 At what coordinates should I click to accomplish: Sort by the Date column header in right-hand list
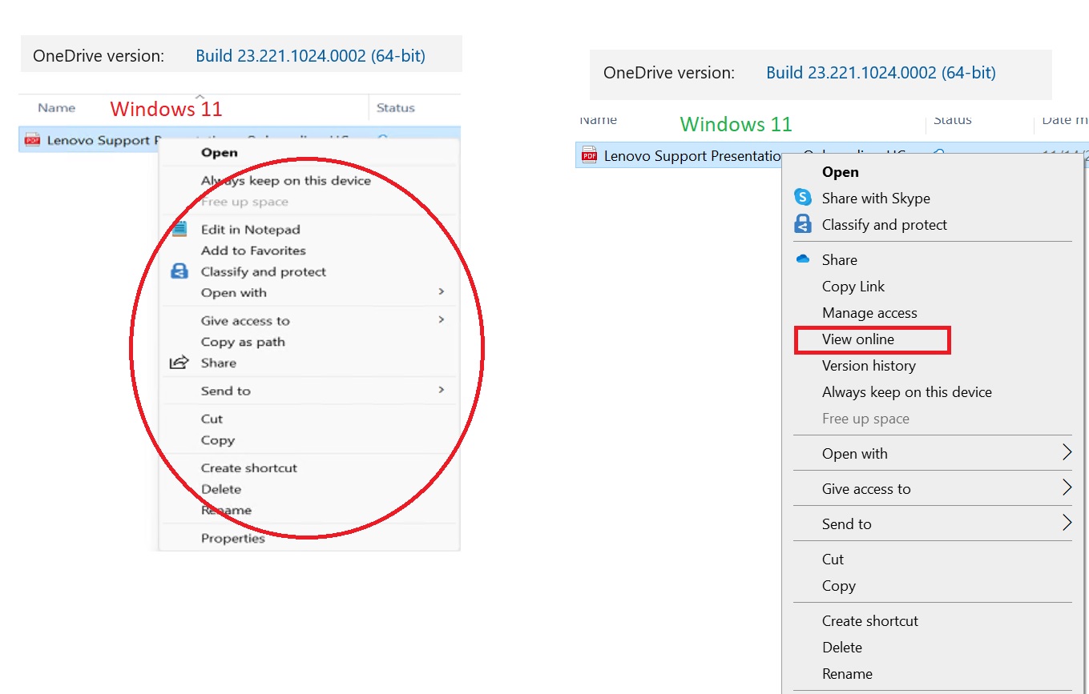1065,120
